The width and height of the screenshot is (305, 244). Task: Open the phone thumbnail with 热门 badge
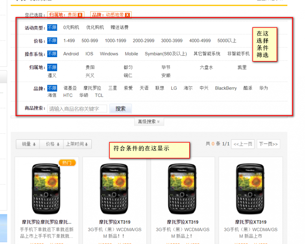pyautogui.click(x=46, y=189)
